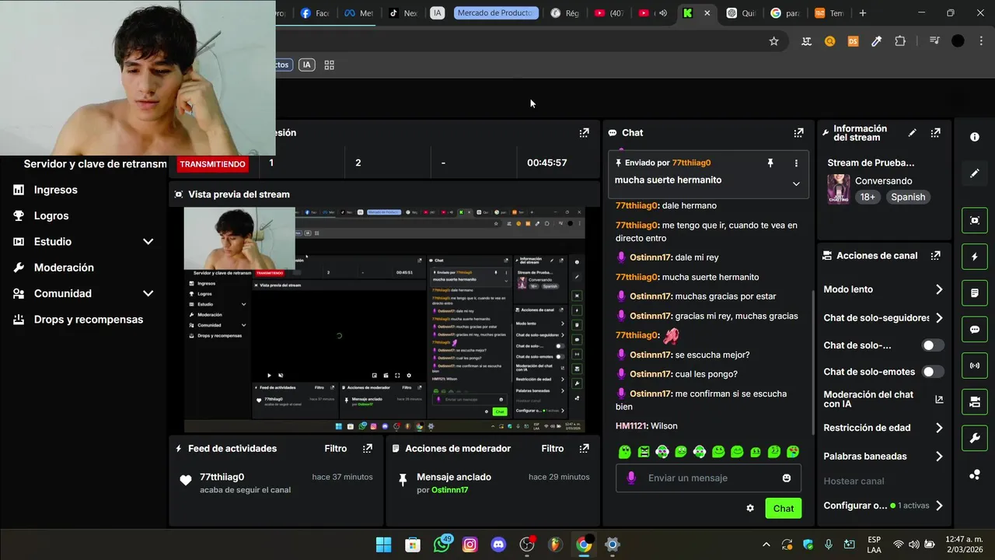Click username Ostinnn17 in moderator actions
The width and height of the screenshot is (995, 560).
[x=450, y=490]
